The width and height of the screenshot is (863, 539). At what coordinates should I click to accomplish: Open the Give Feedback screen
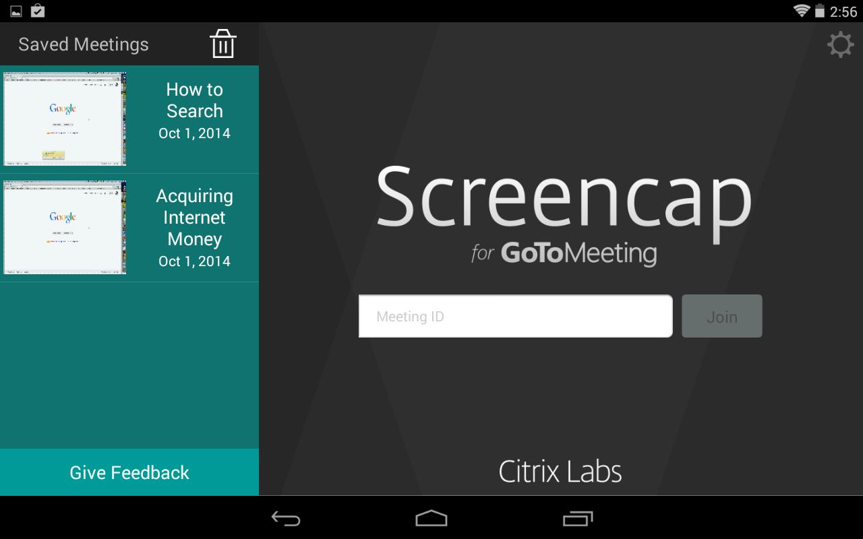pos(129,472)
